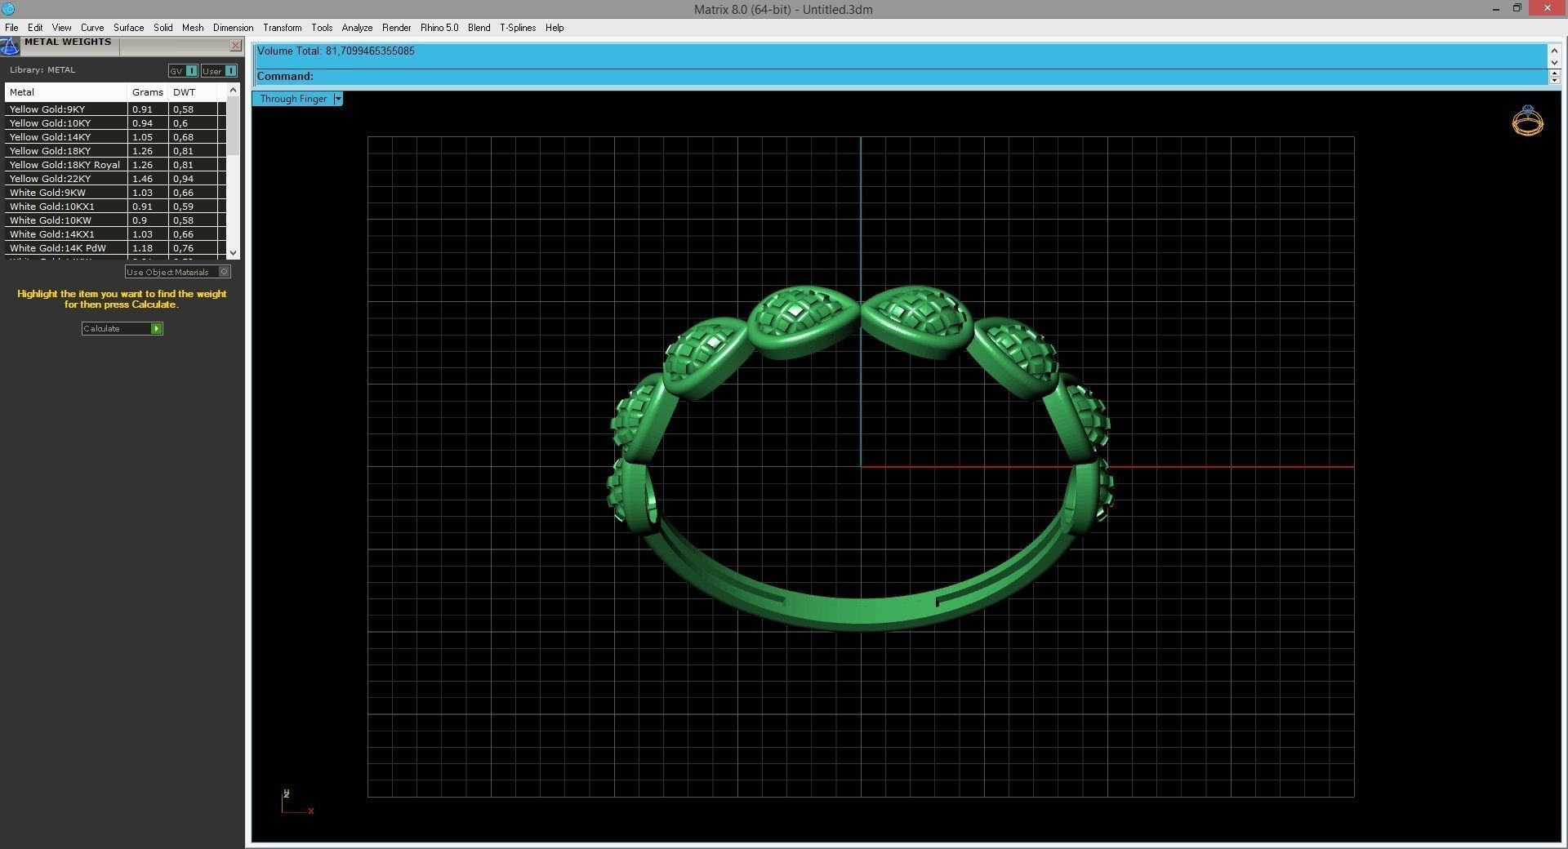Screen dimensions: 1568x849
Task: Select the White Gold:9KW row
Action: [114, 193]
